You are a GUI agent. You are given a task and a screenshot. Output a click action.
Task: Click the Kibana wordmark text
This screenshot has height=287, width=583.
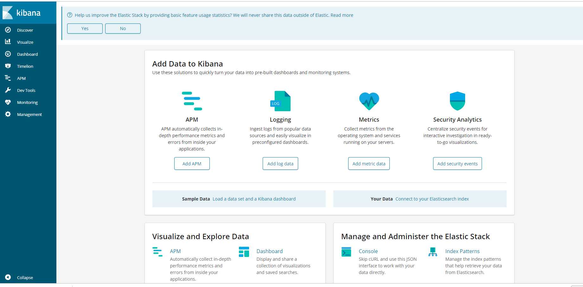tap(29, 13)
